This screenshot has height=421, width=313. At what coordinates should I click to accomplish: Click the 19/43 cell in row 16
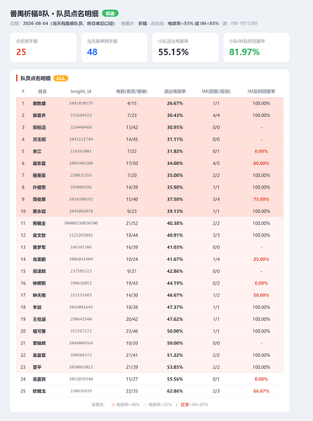[x=132, y=283]
